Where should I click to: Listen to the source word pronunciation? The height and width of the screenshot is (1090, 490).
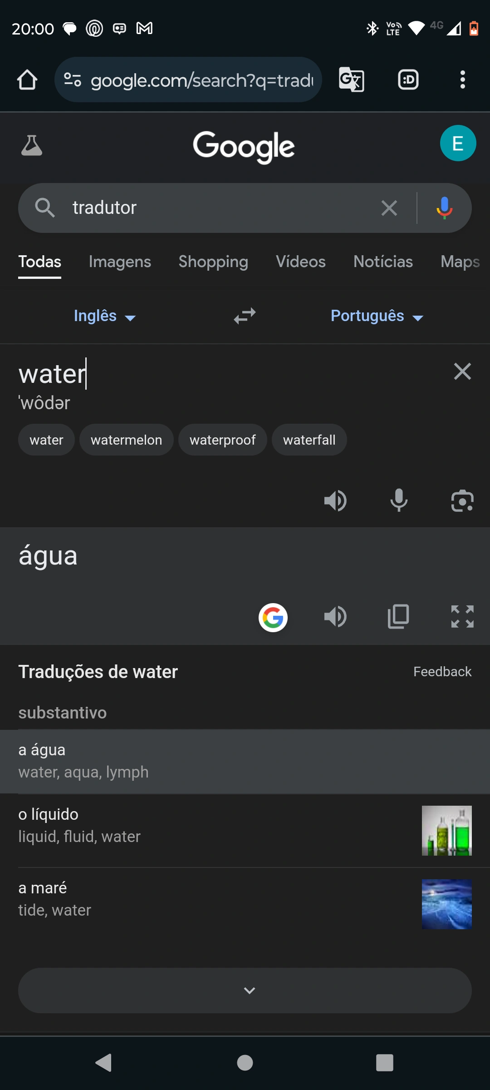tap(335, 501)
